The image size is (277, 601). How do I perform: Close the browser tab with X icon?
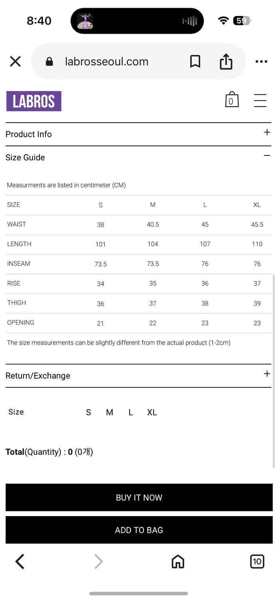tap(15, 62)
